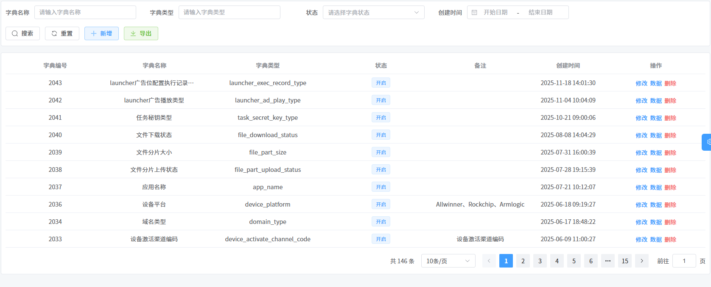711x287 pixels.
Task: Click 数据 for dictionary 2039
Action: (x=656, y=153)
